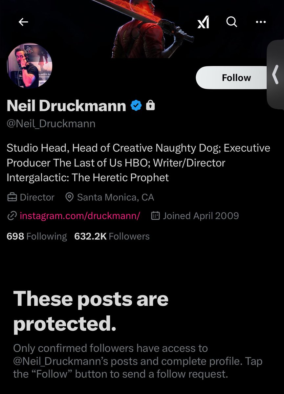The width and height of the screenshot is (284, 394).
Task: View the 632.2K Followers list
Action: 112,236
